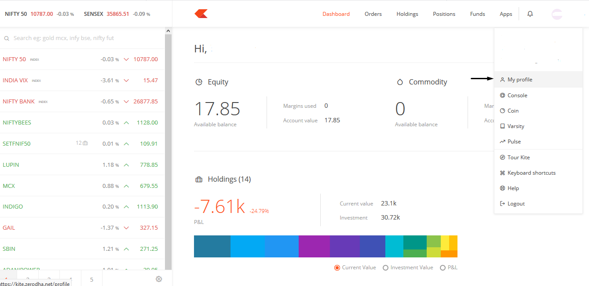Select the SBIN watchlist row
Screen dimensions: 589x286
tap(82, 249)
